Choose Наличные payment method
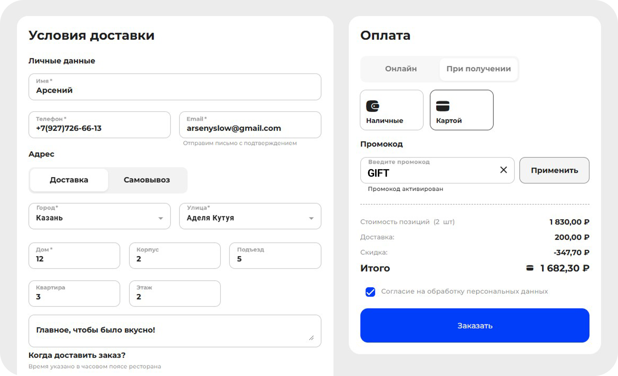The image size is (618, 376). tap(391, 110)
